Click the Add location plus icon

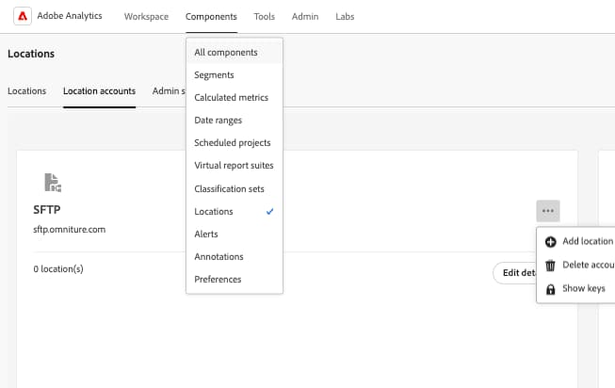(551, 242)
